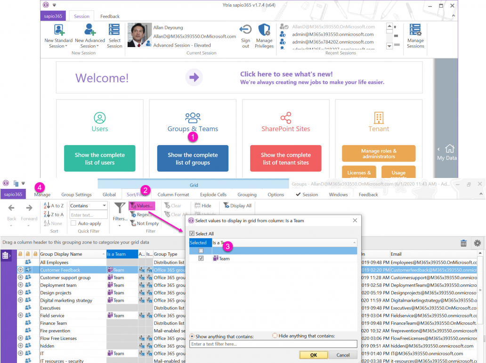Sign out of the current session
Screen dimensions: 486x363
point(245,36)
